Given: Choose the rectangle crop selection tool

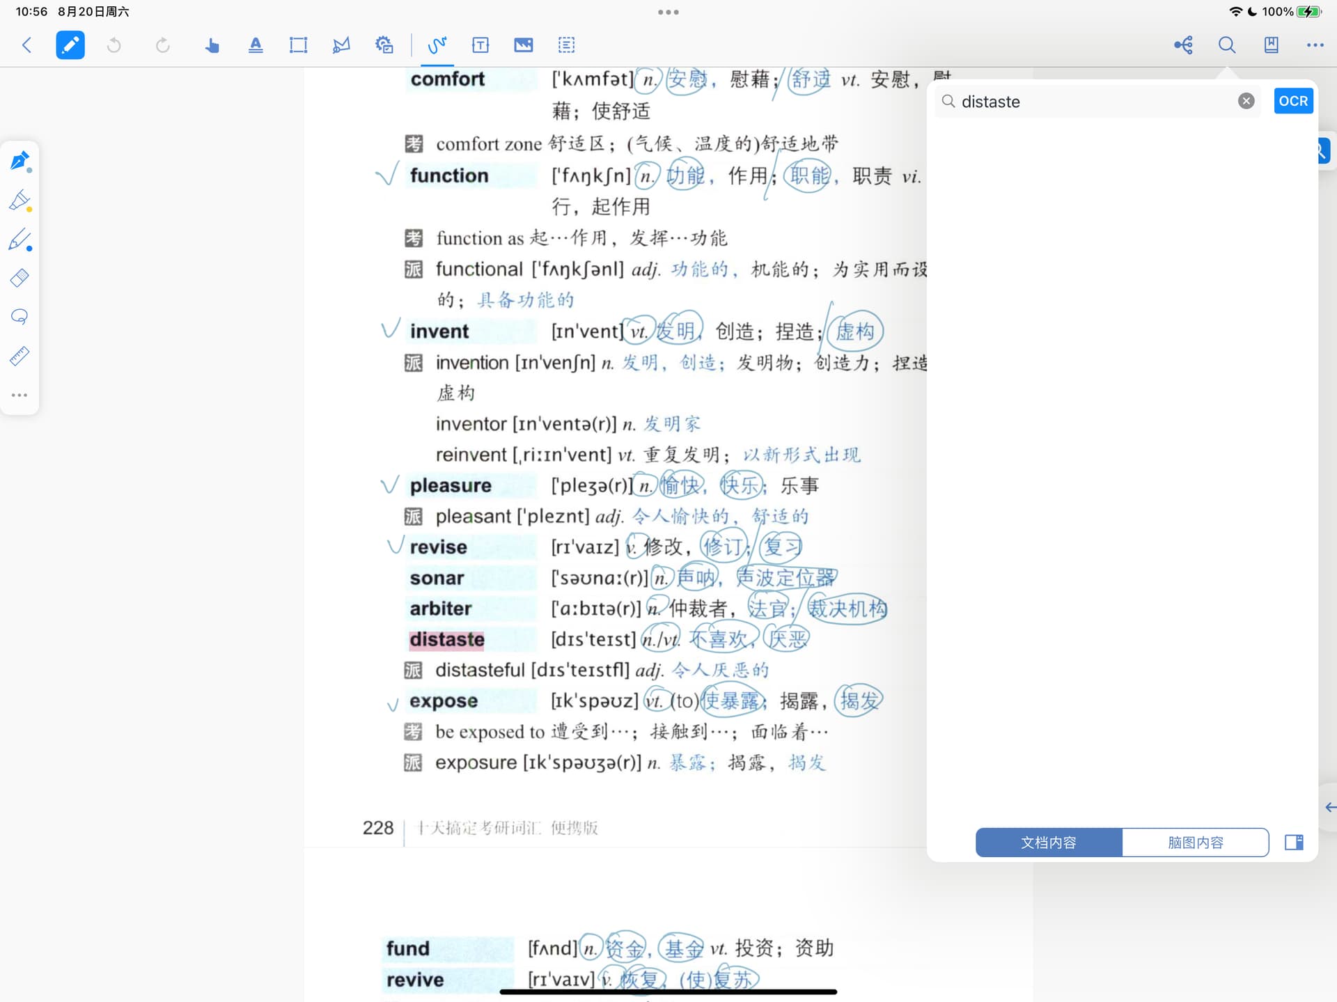Looking at the screenshot, I should click(x=298, y=45).
